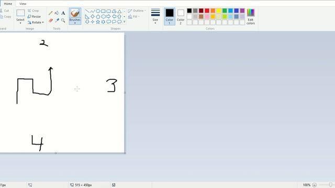Viewport: 335px width, 188px height.
Task: Choose the Oval shape
Action: (x=98, y=11)
